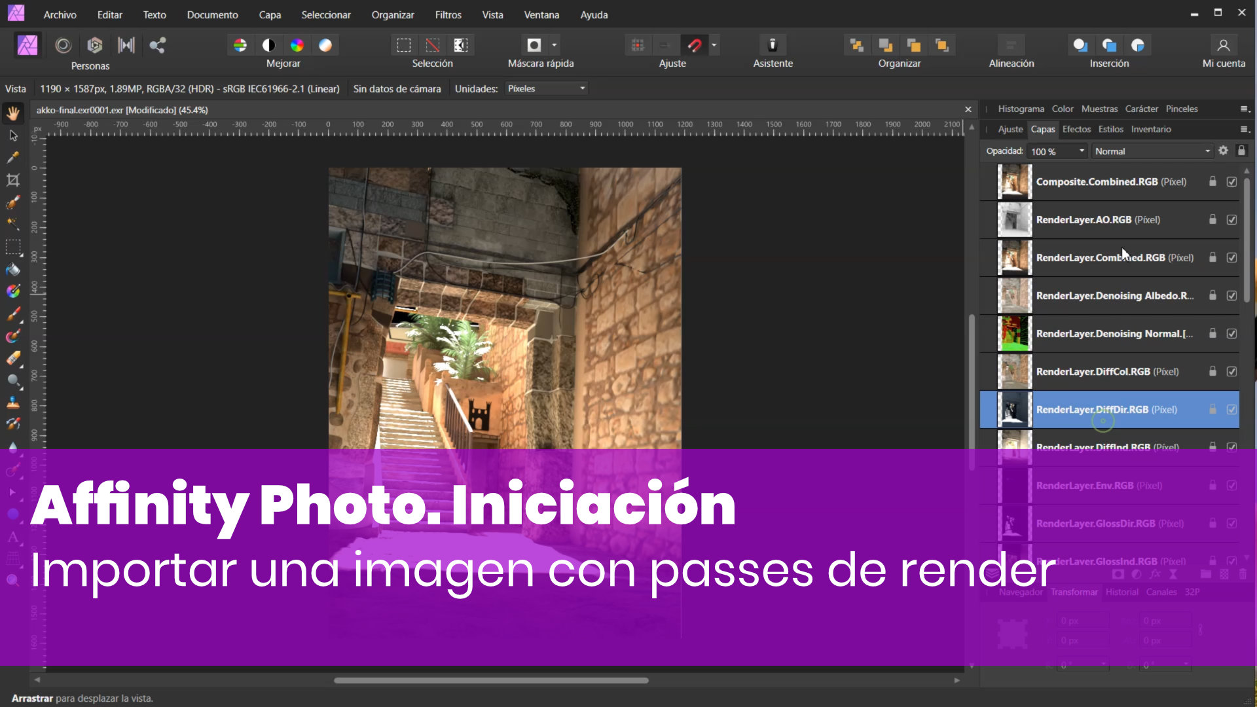Open the Documento menu
Image resolution: width=1257 pixels, height=707 pixels.
[x=212, y=14]
